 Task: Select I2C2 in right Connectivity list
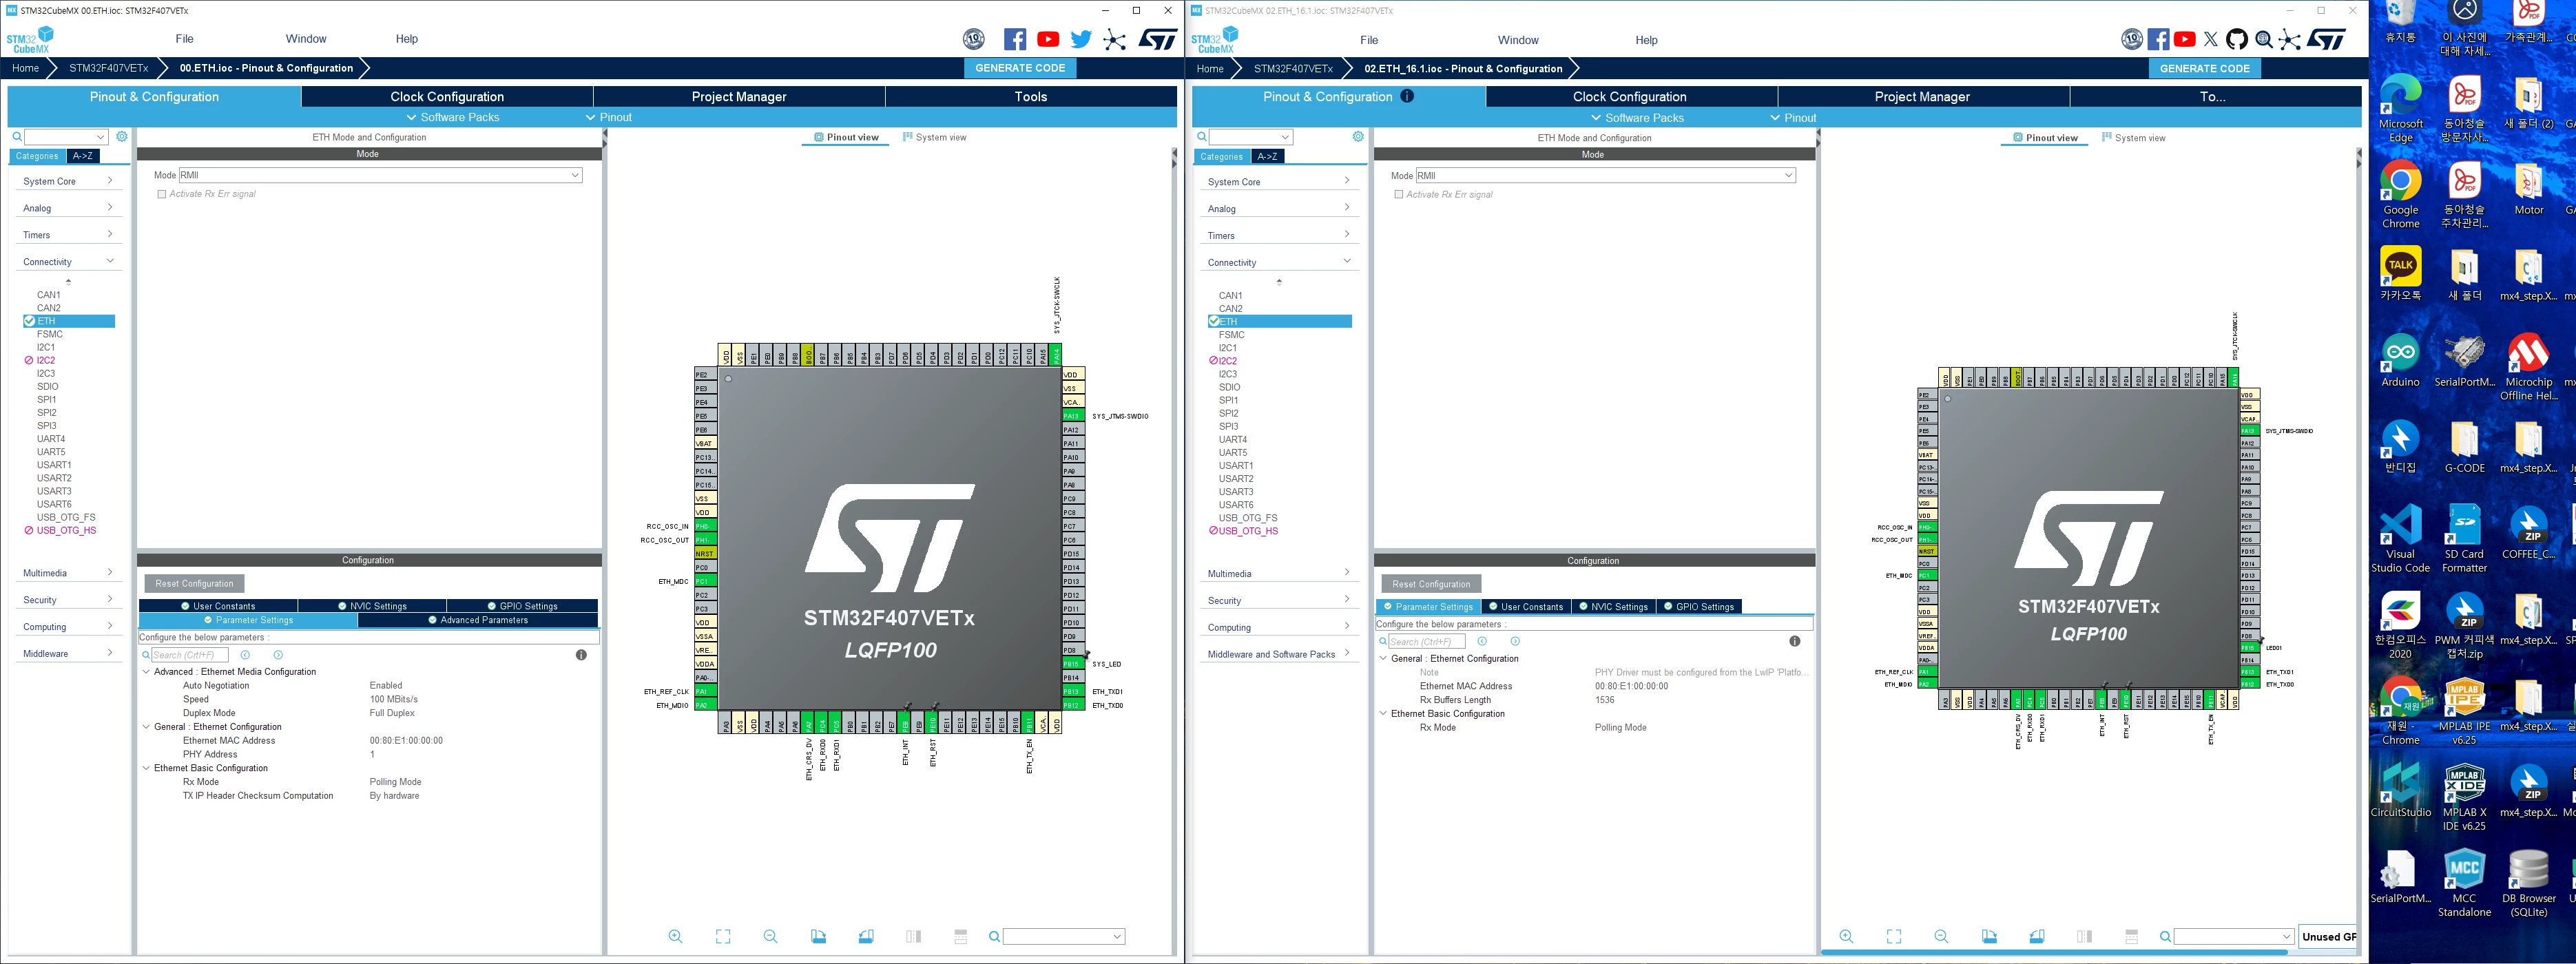(x=1227, y=360)
